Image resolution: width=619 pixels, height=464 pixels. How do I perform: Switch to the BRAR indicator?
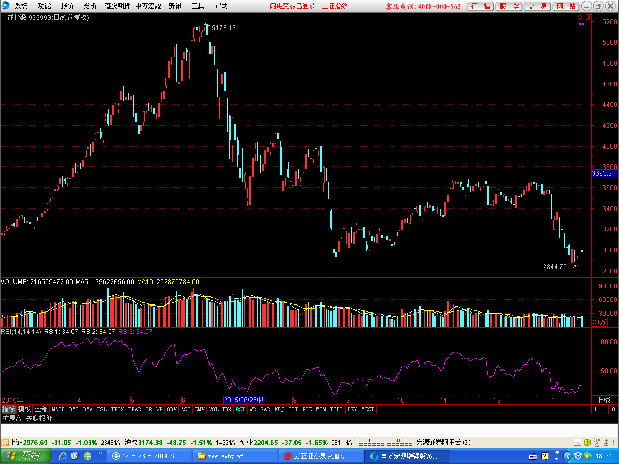tap(135, 409)
